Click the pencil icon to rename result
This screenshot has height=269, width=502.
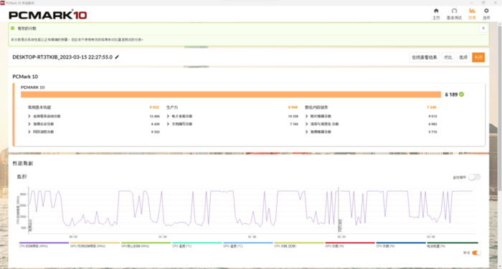[117, 57]
